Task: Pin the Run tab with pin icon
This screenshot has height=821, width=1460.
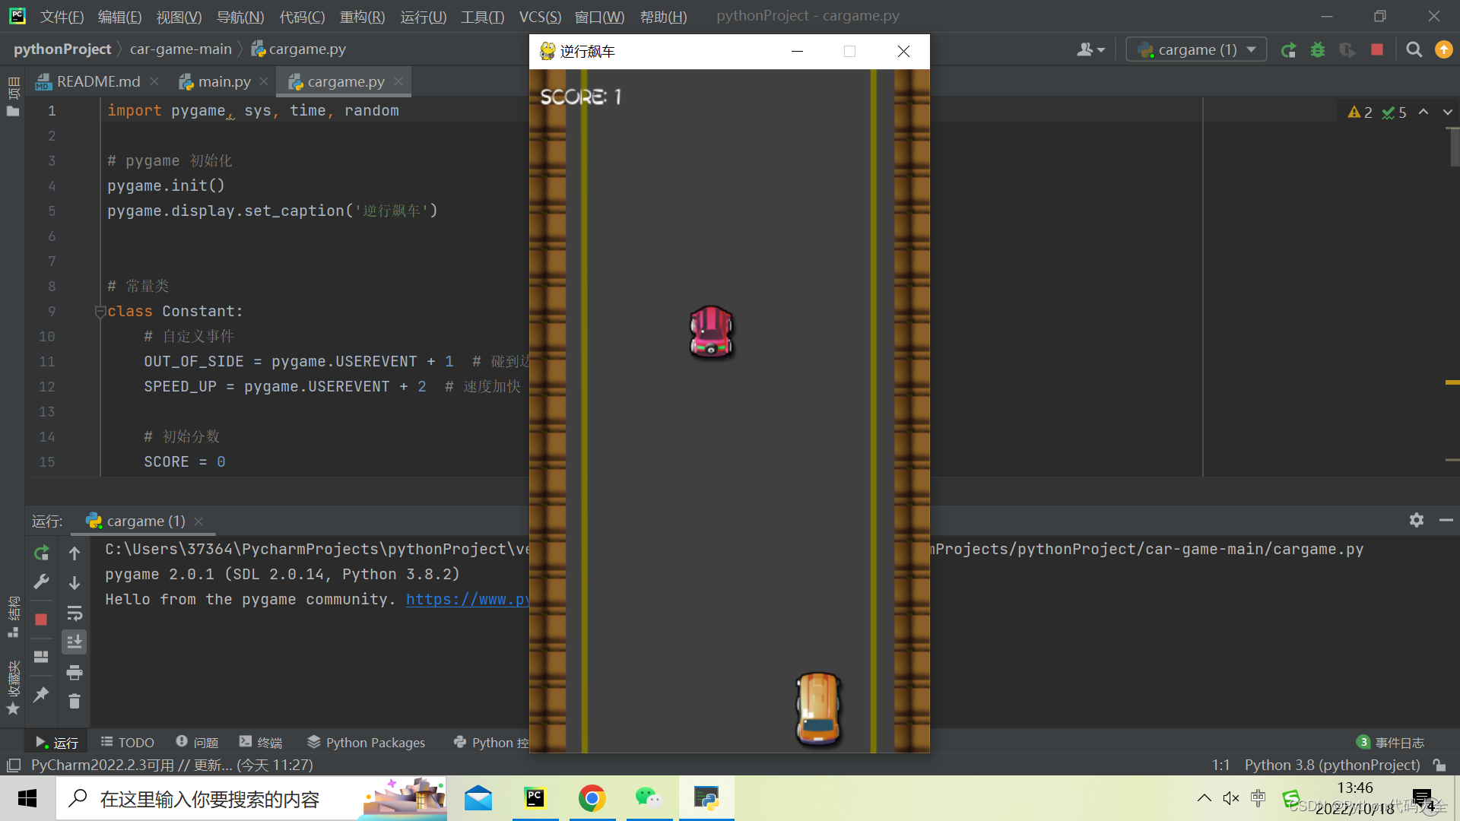Action: coord(41,694)
